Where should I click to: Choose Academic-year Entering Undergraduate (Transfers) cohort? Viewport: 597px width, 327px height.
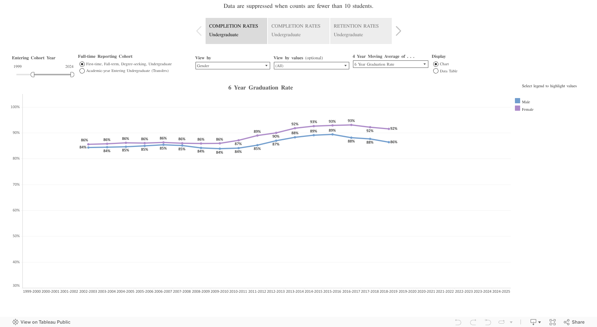coord(82,70)
